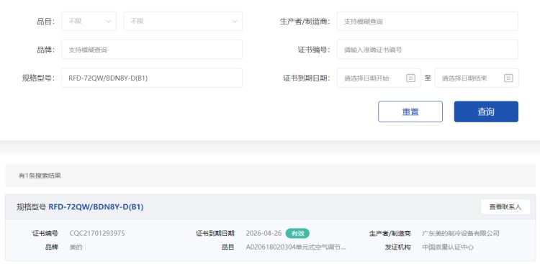Viewport: 540px width, 264px height.
Task: Click manufacturer name 广东美的制冷设备有限公司
Action: pyautogui.click(x=461, y=233)
